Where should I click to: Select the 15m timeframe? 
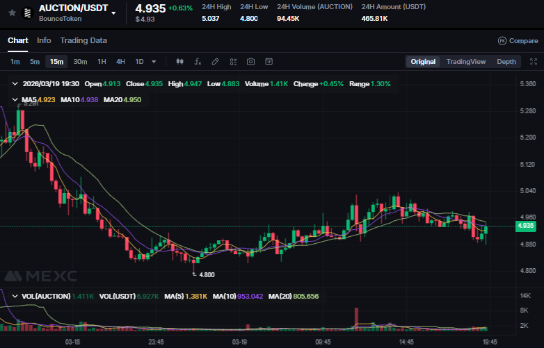tap(56, 62)
